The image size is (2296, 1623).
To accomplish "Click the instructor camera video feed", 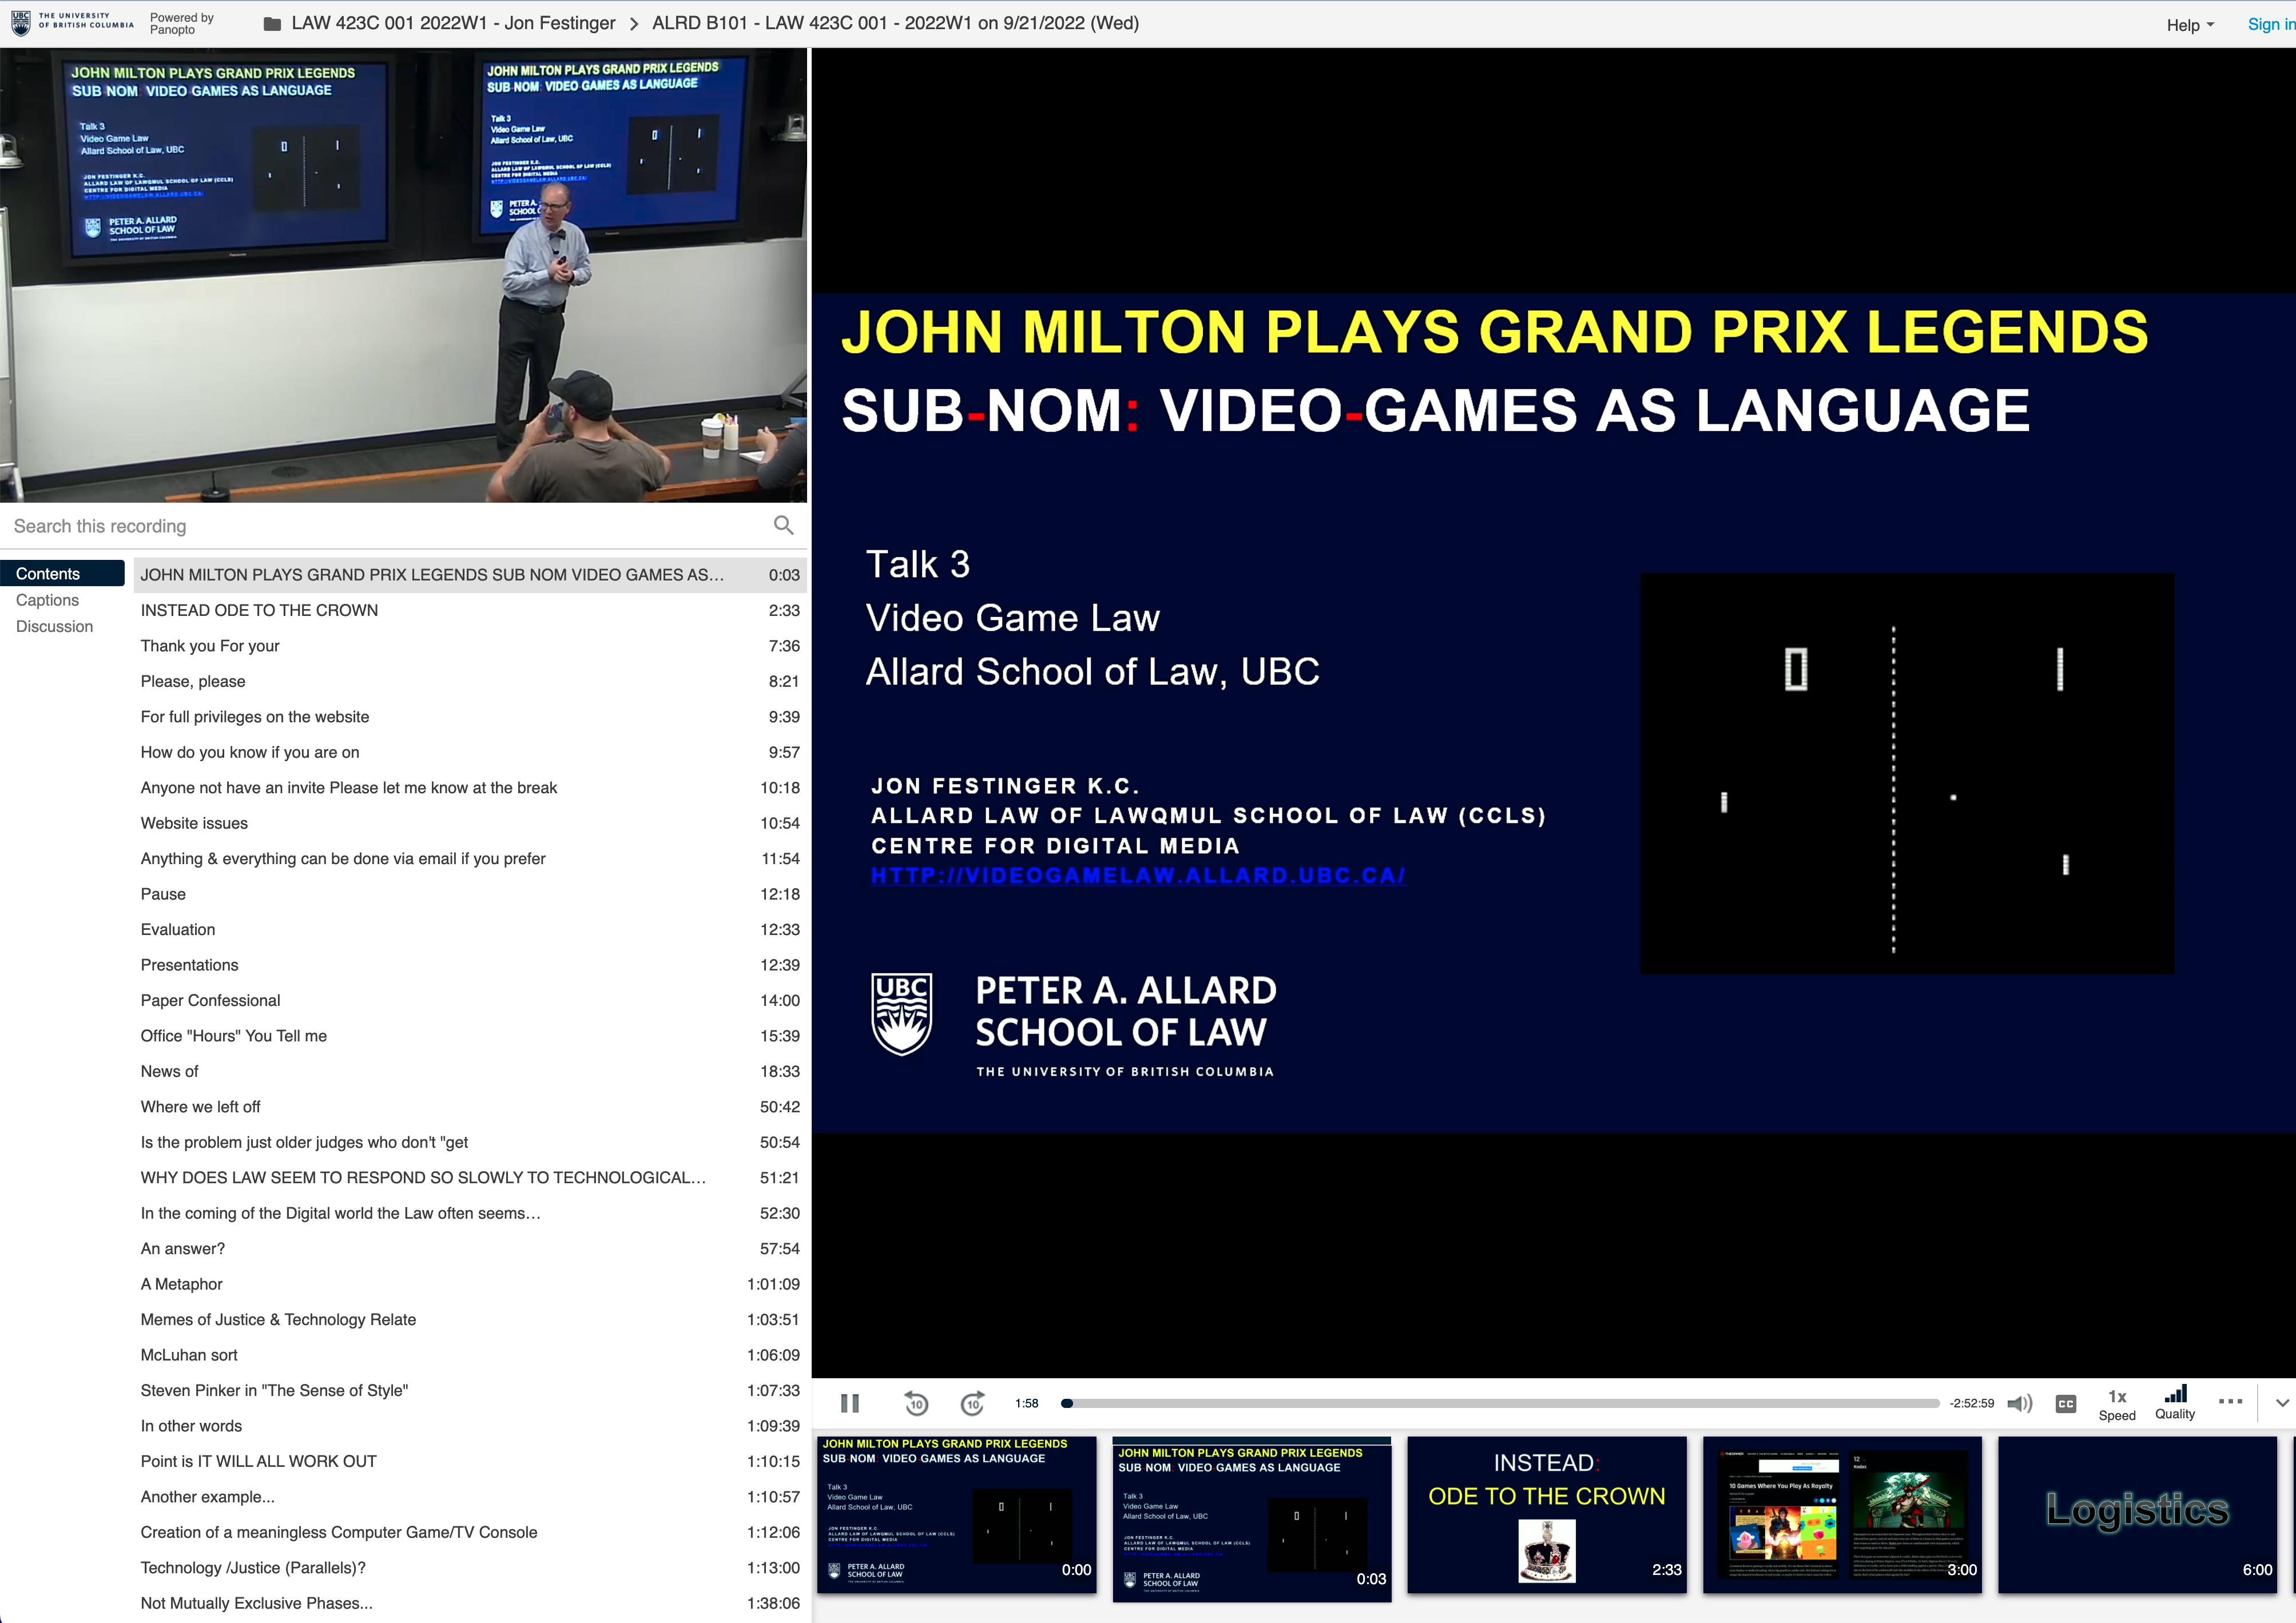I will [x=403, y=275].
